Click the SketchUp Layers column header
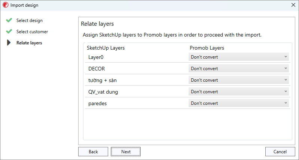This screenshot has height=160, width=299. pyautogui.click(x=106, y=48)
